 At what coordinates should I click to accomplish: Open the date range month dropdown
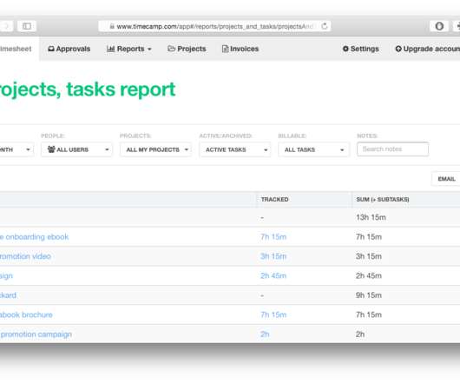pyautogui.click(x=16, y=149)
